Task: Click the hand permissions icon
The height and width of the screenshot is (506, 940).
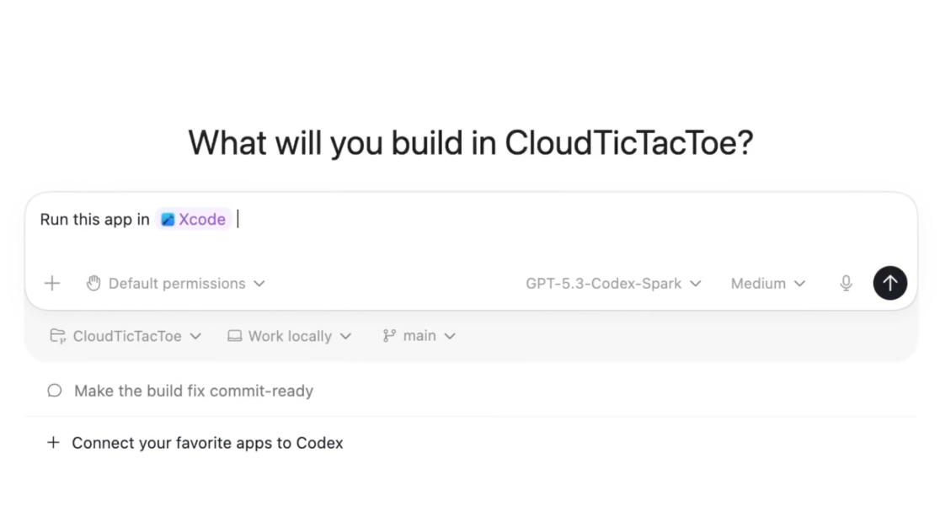Action: click(93, 284)
